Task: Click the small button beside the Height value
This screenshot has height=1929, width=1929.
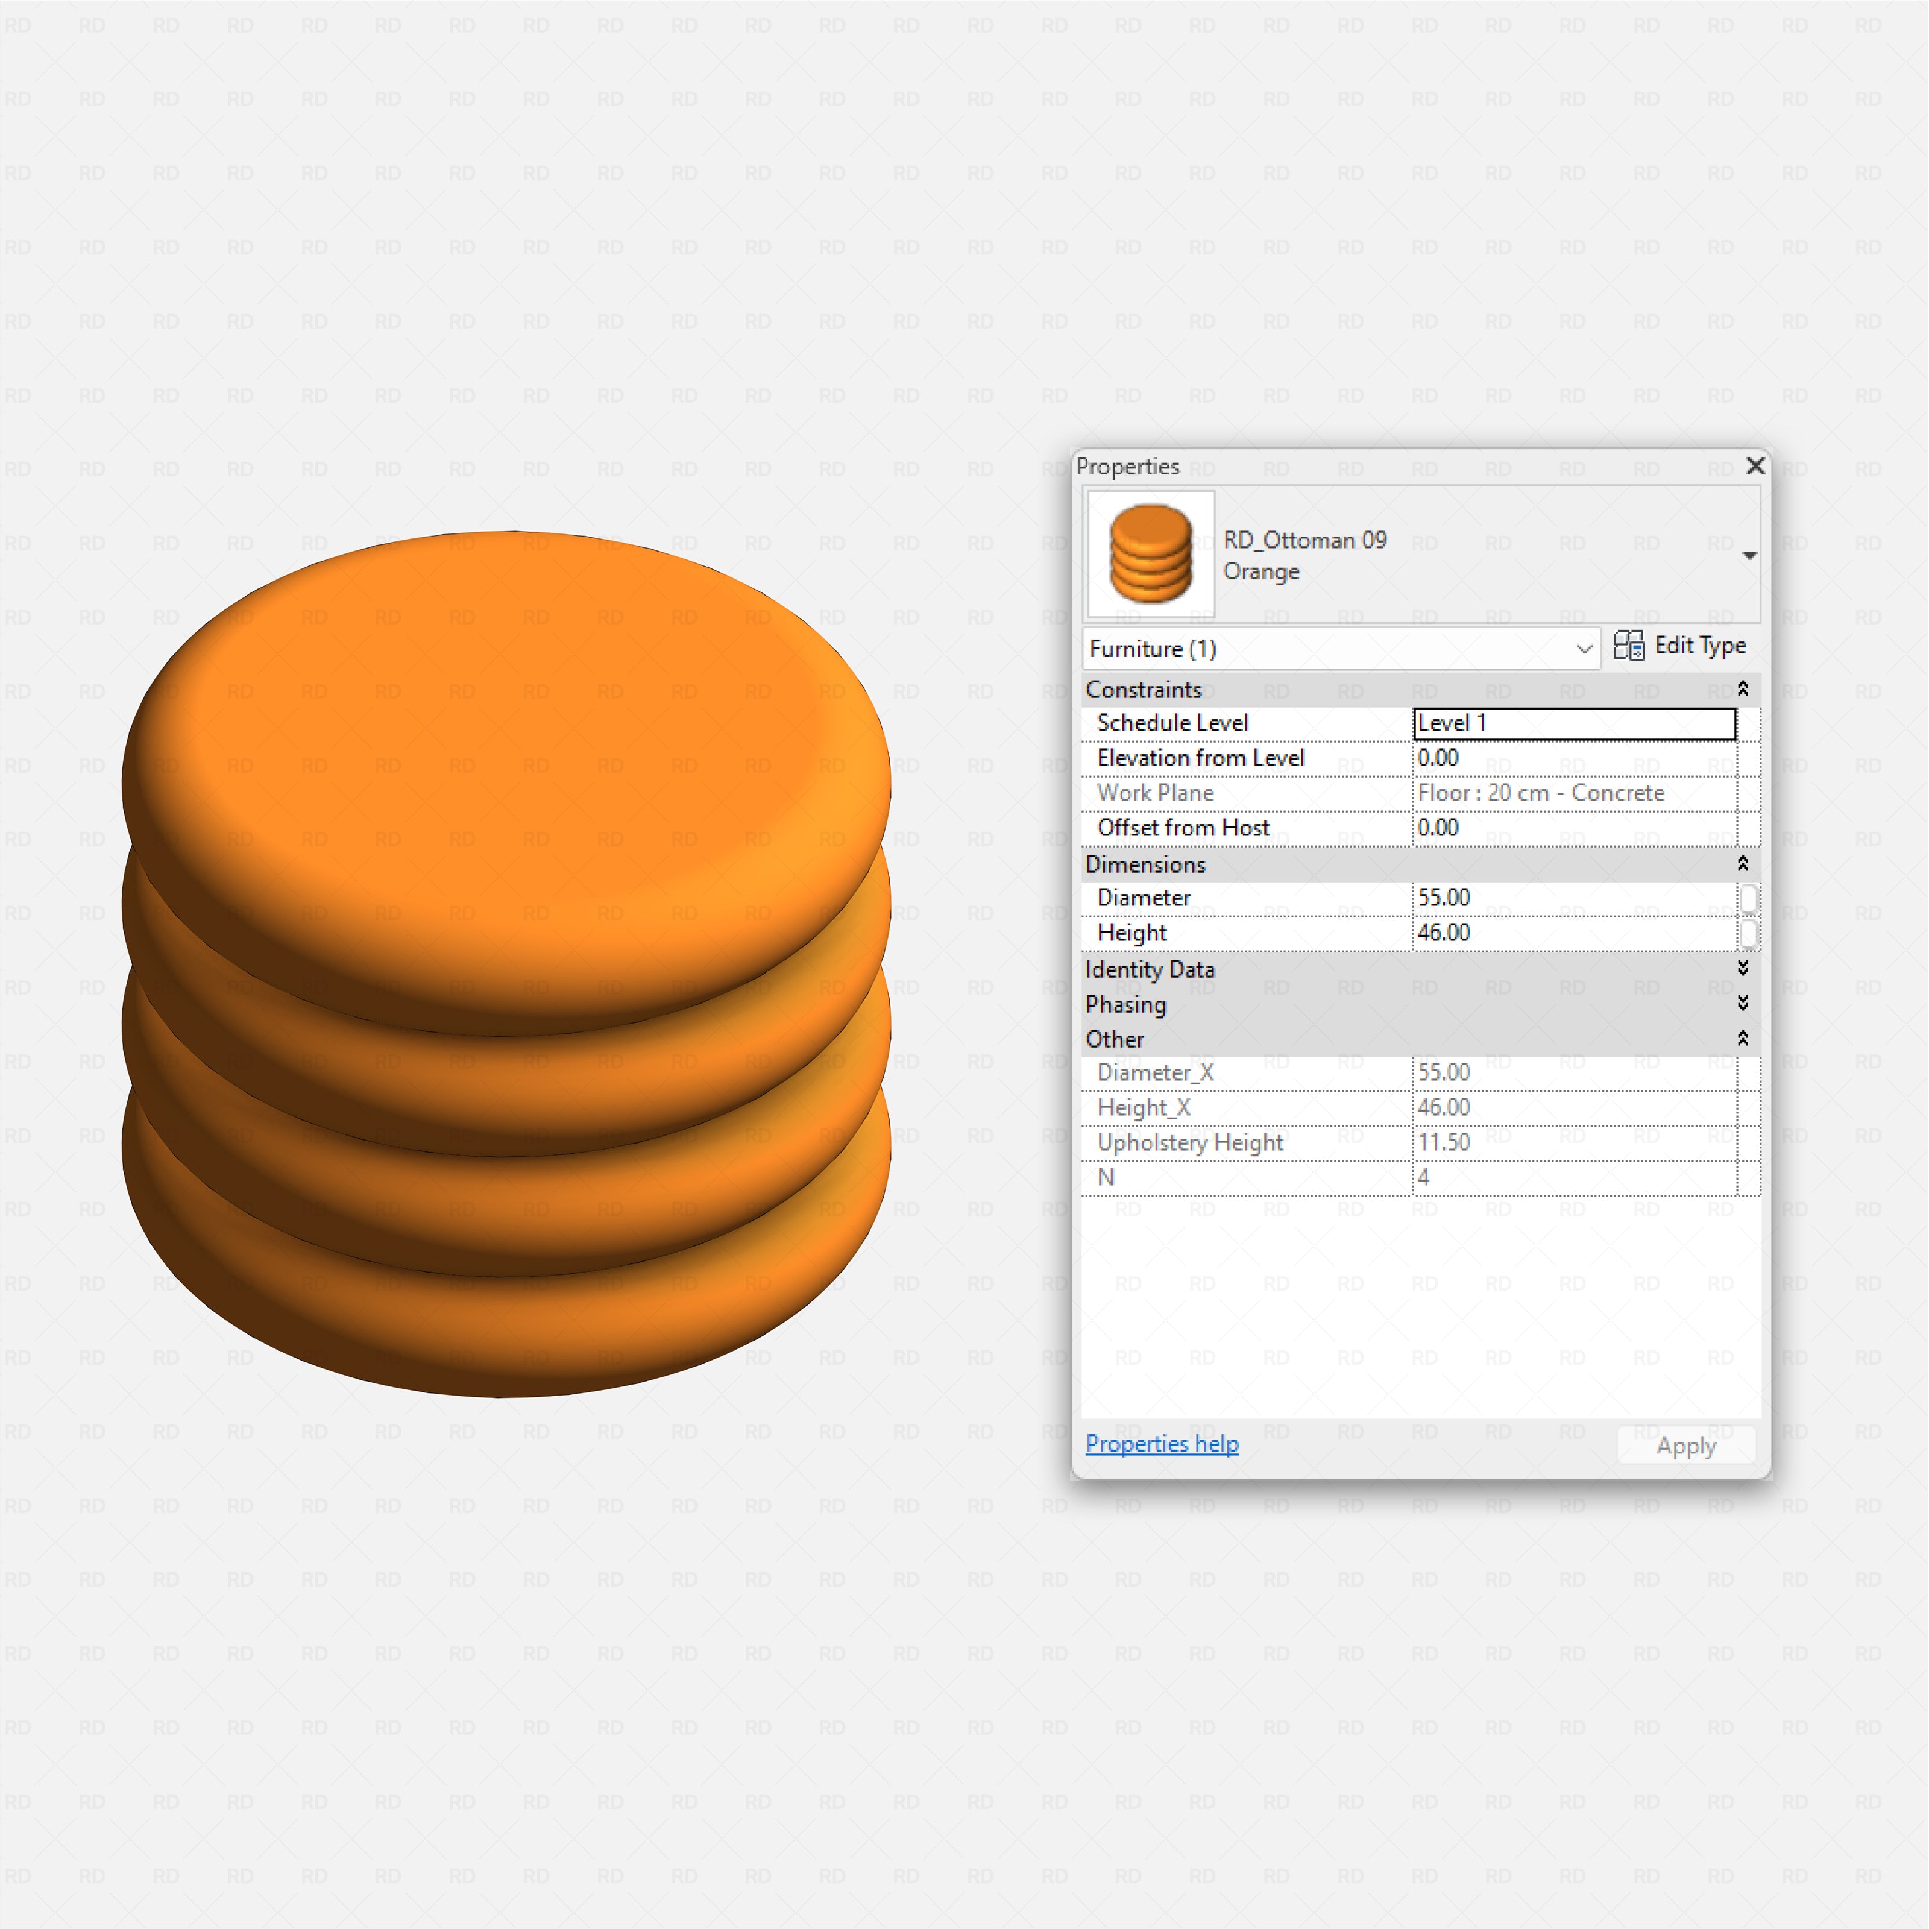Action: (1749, 933)
